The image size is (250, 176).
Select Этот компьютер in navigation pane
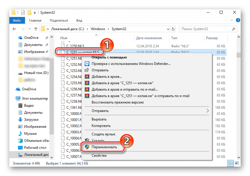35,99
